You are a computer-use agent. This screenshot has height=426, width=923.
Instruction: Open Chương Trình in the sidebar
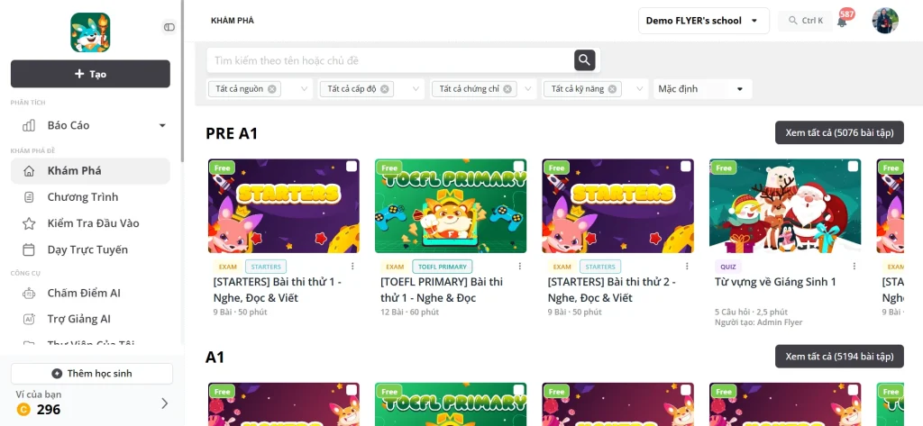(90, 197)
